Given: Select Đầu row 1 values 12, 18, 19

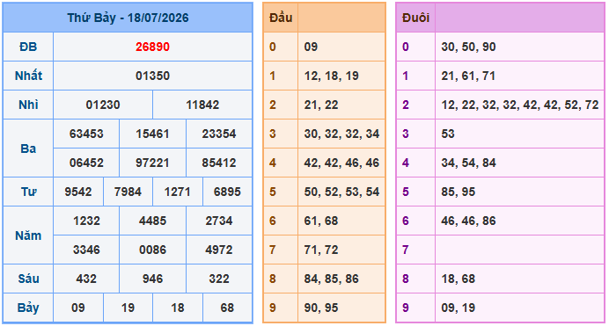Looking at the screenshot, I should pos(331,76).
